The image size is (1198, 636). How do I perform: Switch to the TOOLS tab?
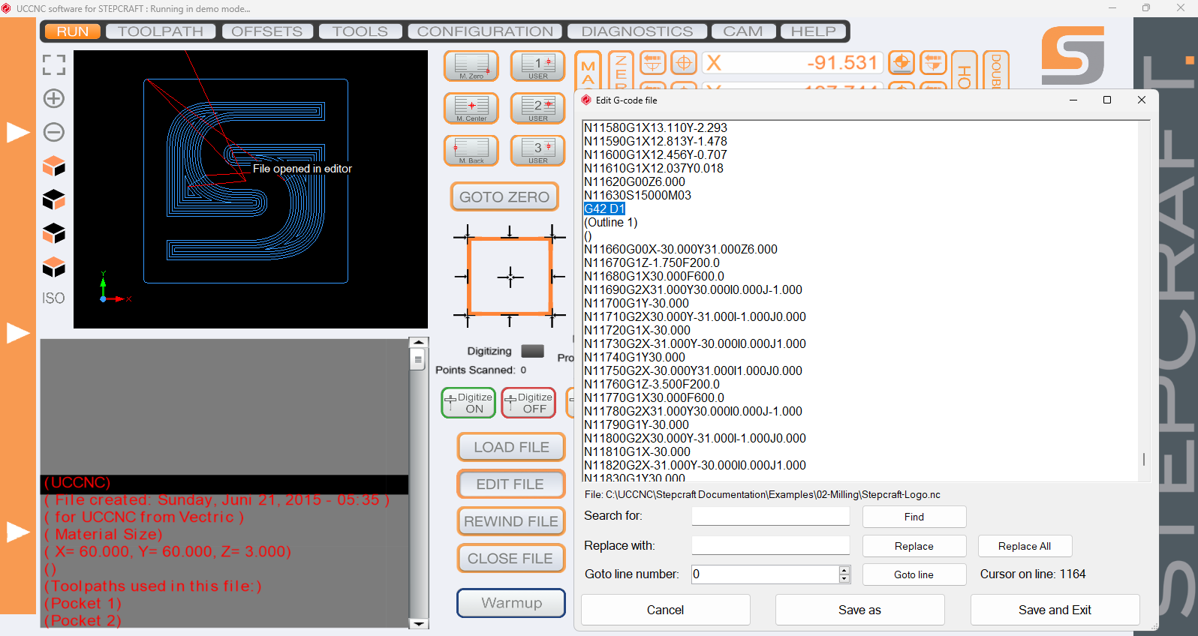360,31
